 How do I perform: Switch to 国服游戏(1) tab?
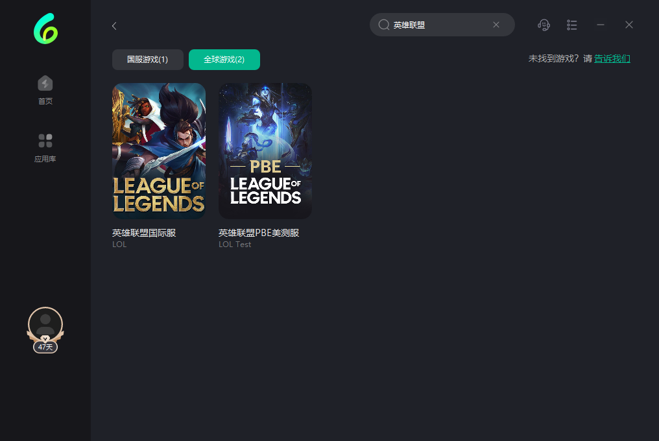[x=147, y=60]
